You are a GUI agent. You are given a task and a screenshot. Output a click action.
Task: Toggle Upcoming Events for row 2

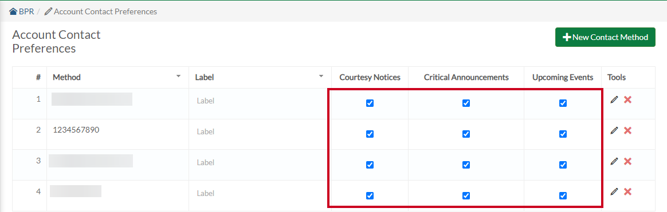(x=563, y=134)
